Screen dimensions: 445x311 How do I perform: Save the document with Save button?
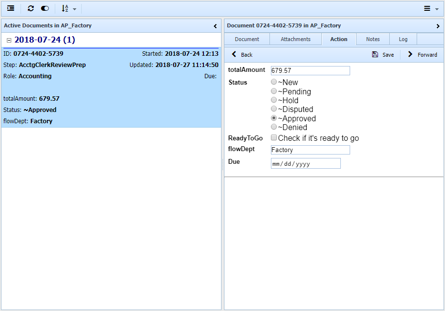tap(383, 54)
